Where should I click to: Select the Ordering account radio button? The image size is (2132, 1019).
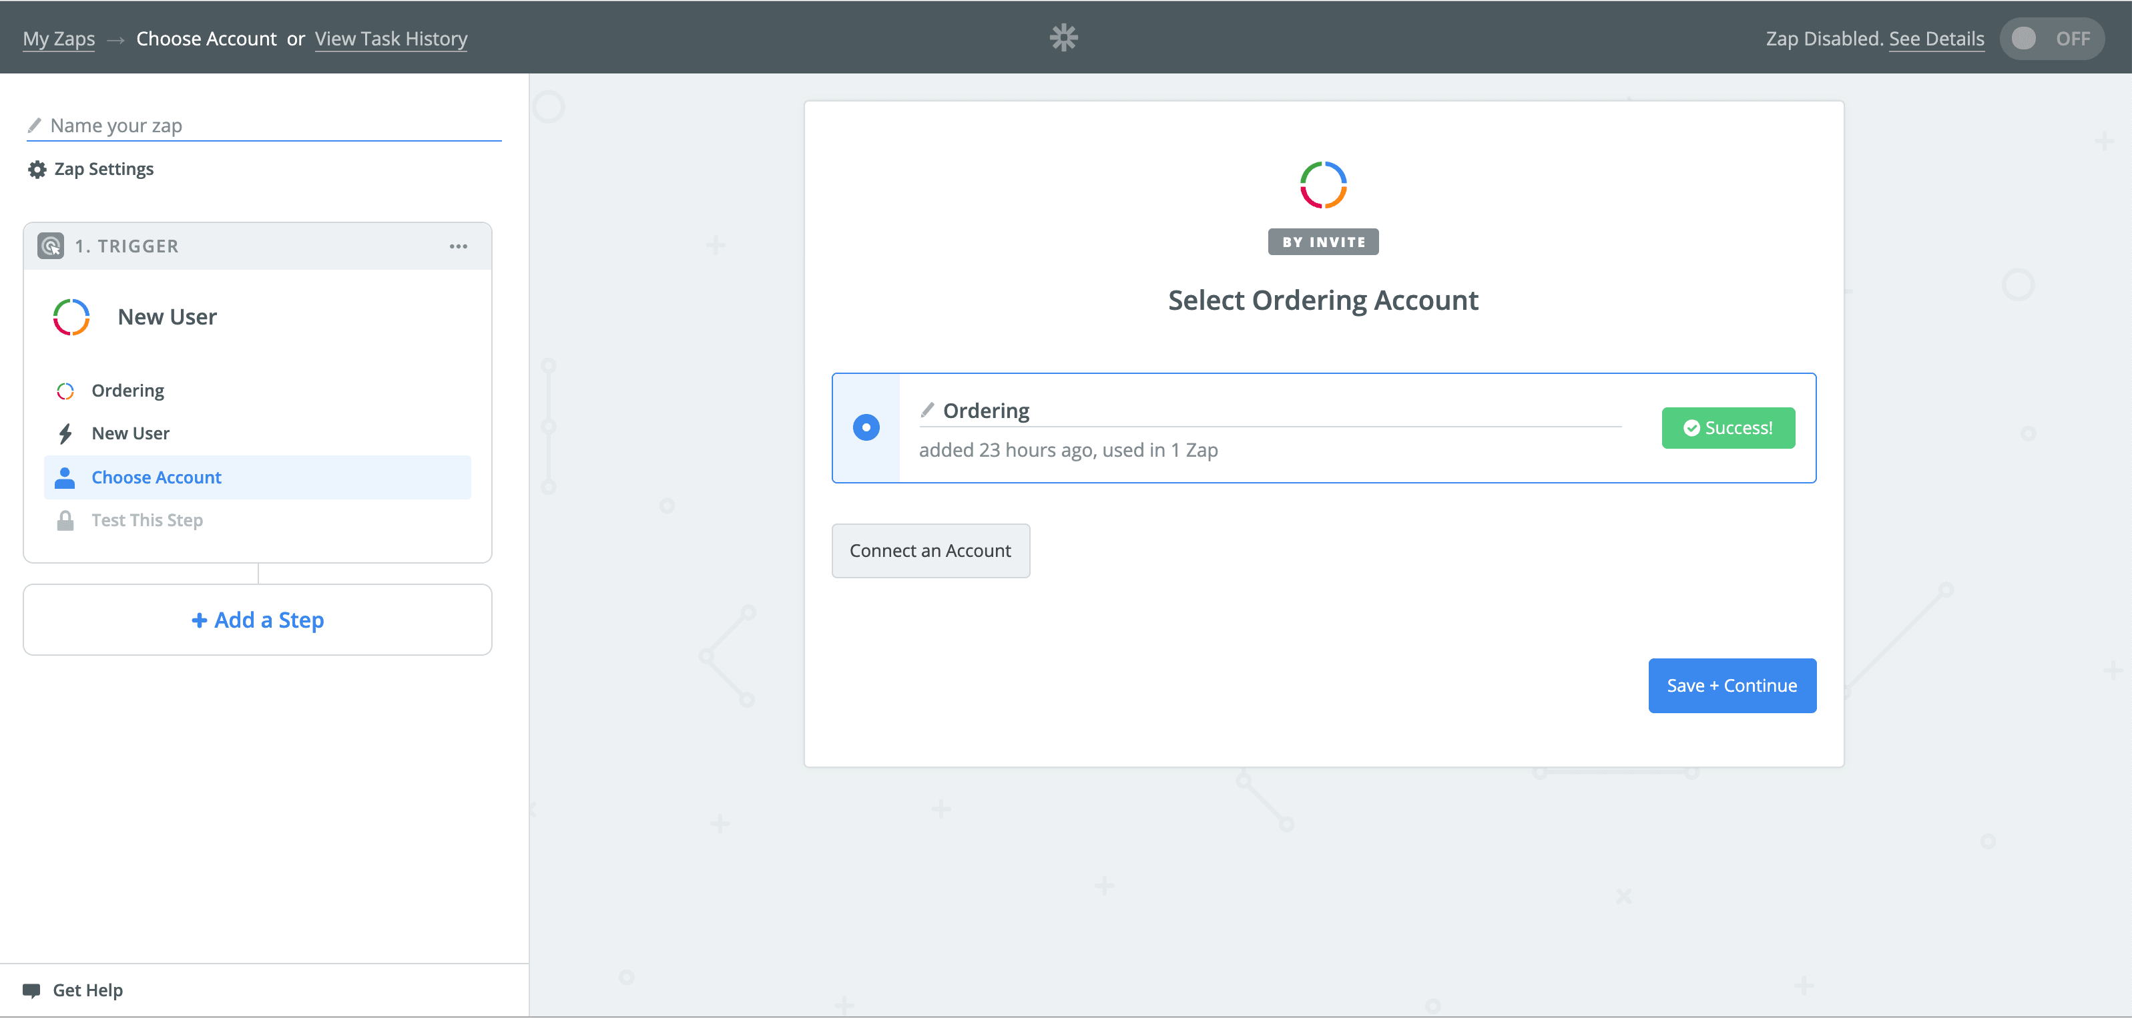point(866,428)
